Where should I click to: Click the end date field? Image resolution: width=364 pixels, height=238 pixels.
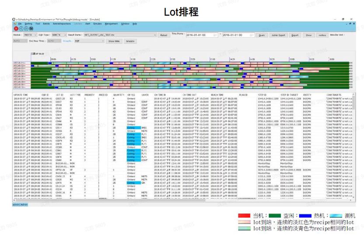coord(238,35)
